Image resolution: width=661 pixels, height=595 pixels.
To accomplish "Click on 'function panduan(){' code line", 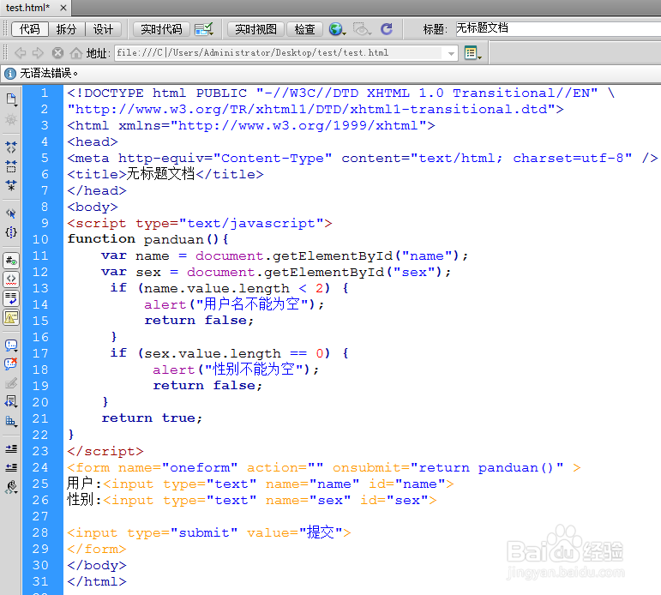I will click(148, 239).
